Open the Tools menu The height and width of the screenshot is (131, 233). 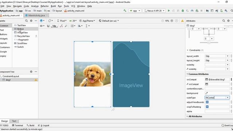66,6
